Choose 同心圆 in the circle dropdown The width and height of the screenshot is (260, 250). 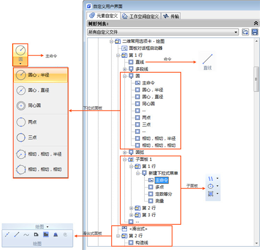pyautogui.click(x=41, y=106)
